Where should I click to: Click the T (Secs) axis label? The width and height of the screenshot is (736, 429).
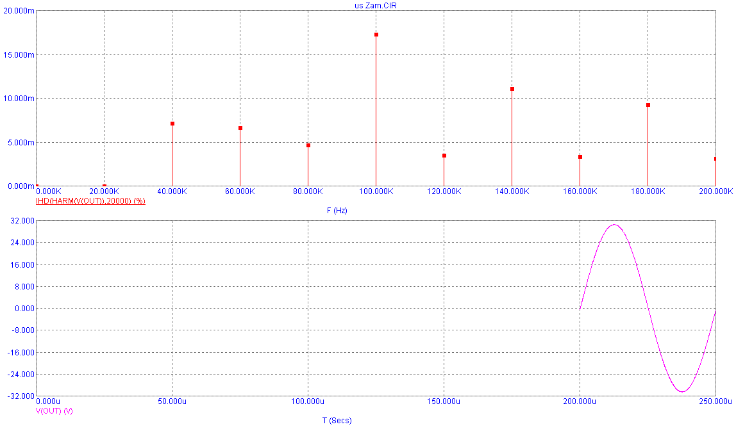pos(337,420)
